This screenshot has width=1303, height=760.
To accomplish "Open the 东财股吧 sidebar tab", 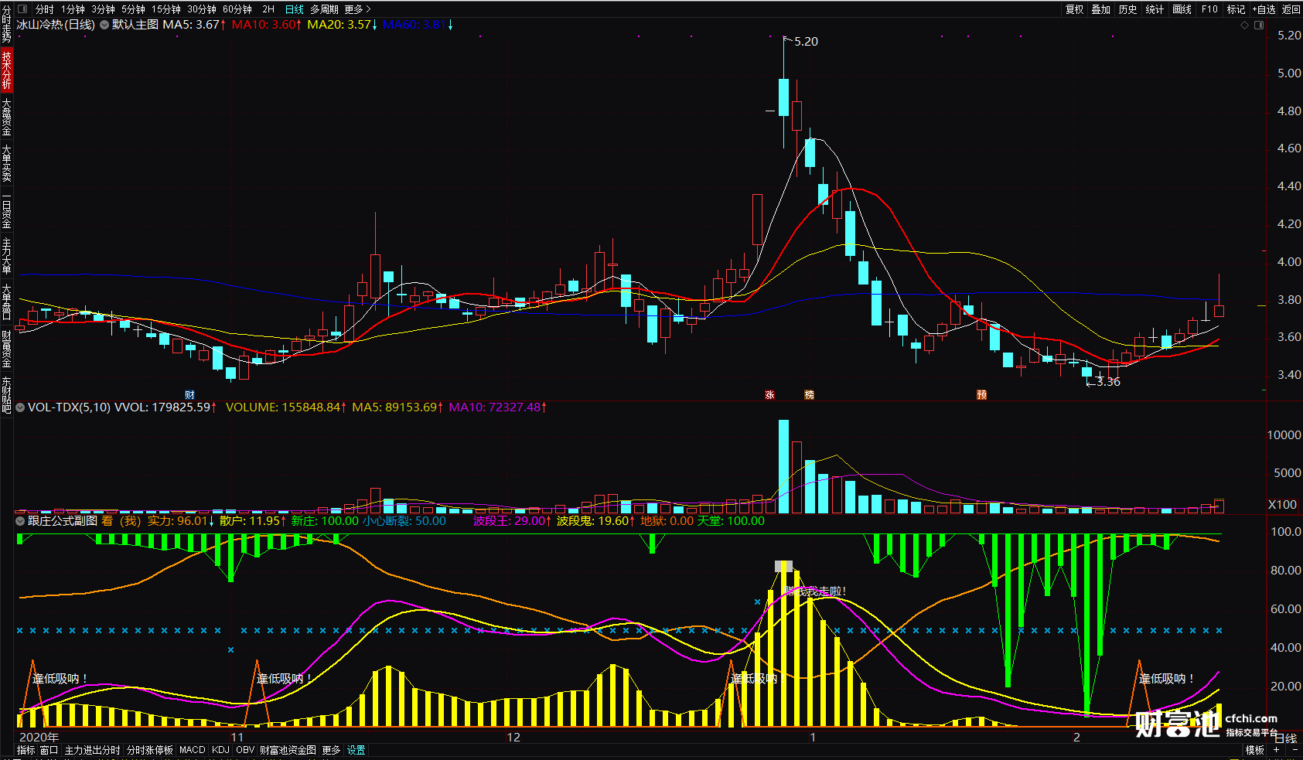I will [x=6, y=394].
